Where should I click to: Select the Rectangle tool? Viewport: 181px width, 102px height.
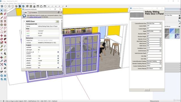pyautogui.click(x=2, y=21)
